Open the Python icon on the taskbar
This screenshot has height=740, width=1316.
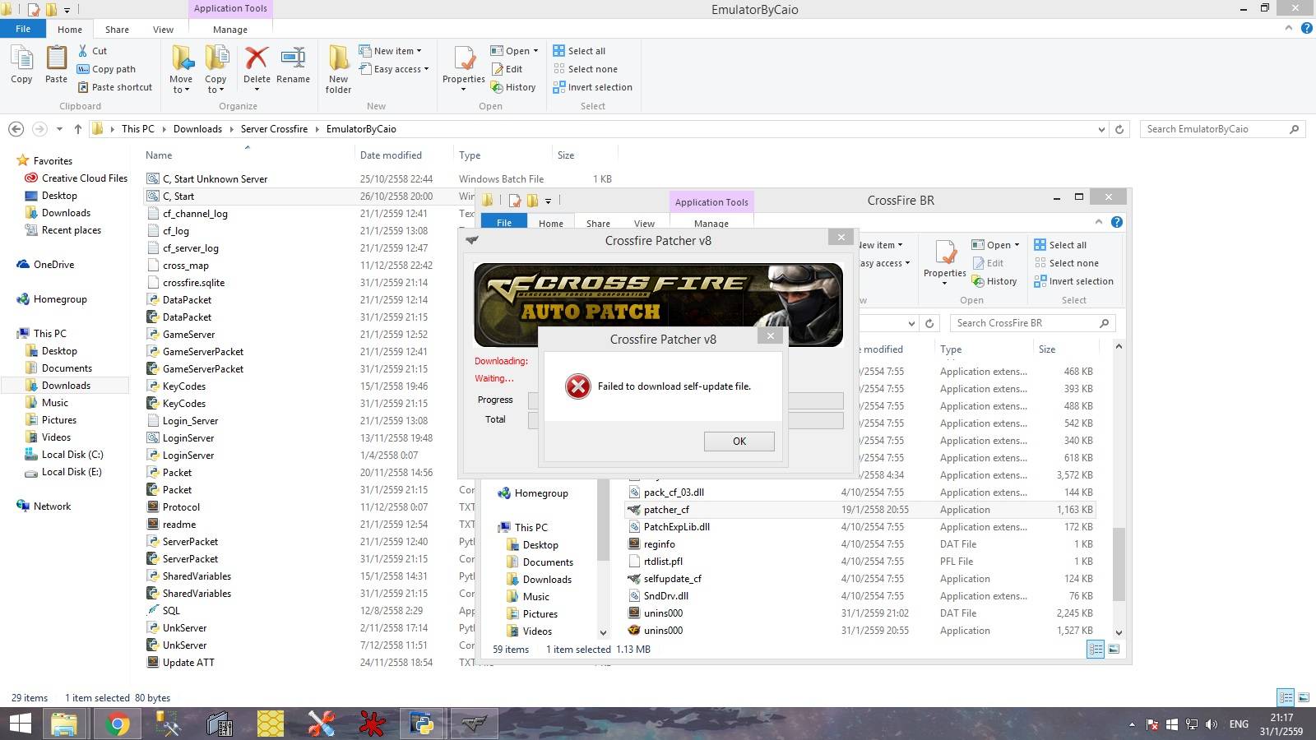point(422,724)
